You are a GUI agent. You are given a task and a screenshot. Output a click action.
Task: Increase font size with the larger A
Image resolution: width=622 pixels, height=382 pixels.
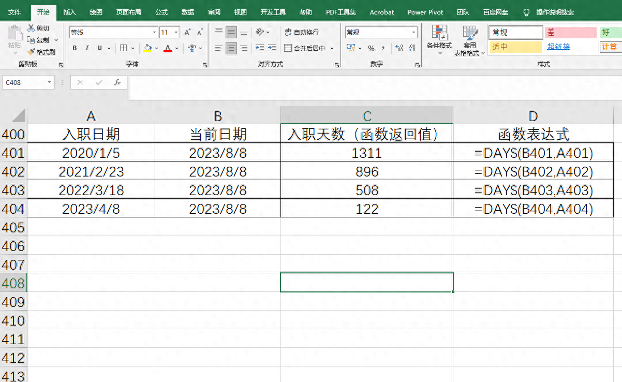click(x=187, y=32)
